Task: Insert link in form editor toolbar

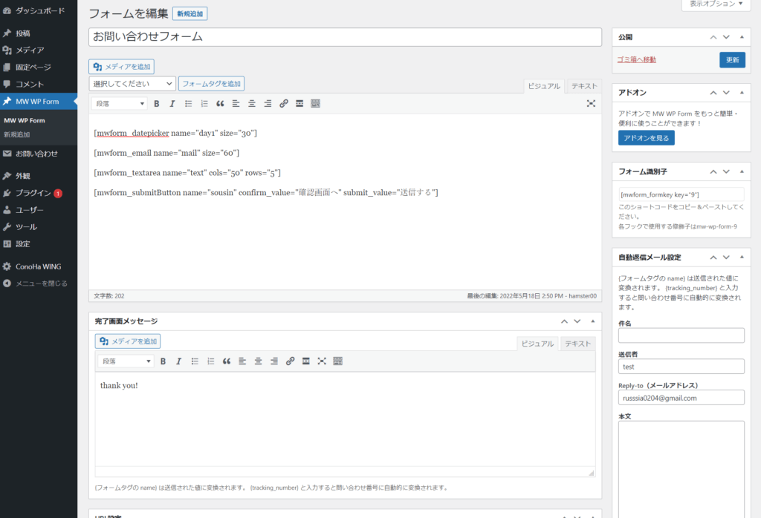Action: 284,104
